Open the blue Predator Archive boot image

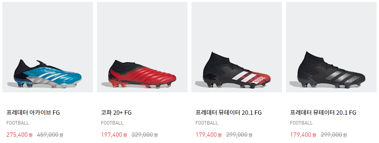pyautogui.click(x=48, y=47)
